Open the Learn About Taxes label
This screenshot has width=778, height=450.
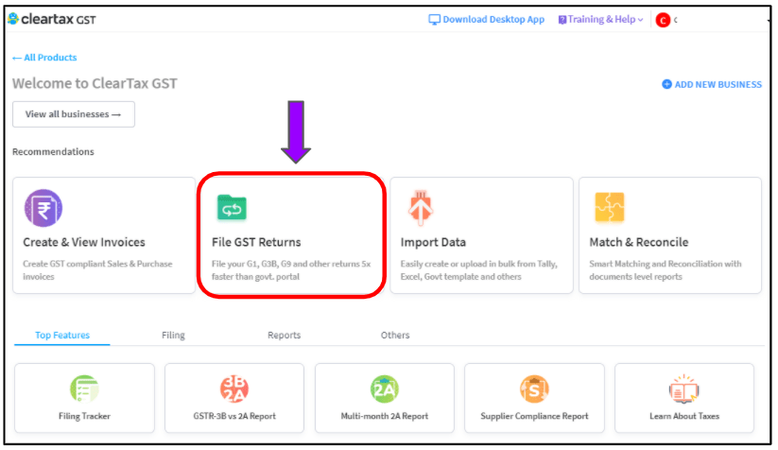click(684, 416)
